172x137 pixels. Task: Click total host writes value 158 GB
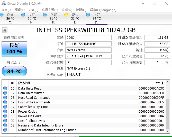157,44
